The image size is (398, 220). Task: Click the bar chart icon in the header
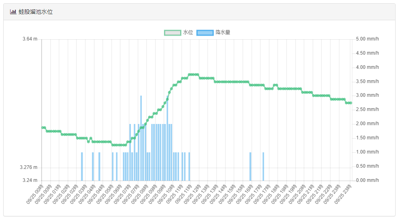[13, 12]
